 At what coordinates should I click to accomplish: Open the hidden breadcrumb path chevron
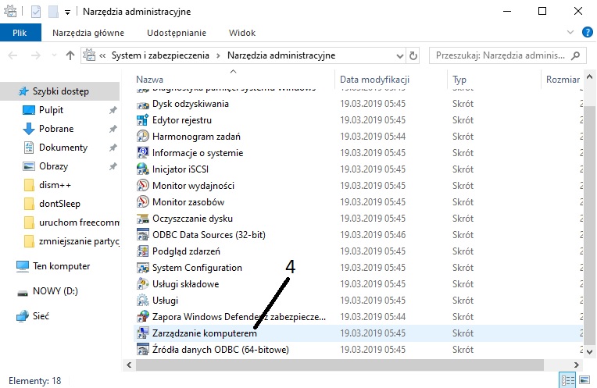102,56
